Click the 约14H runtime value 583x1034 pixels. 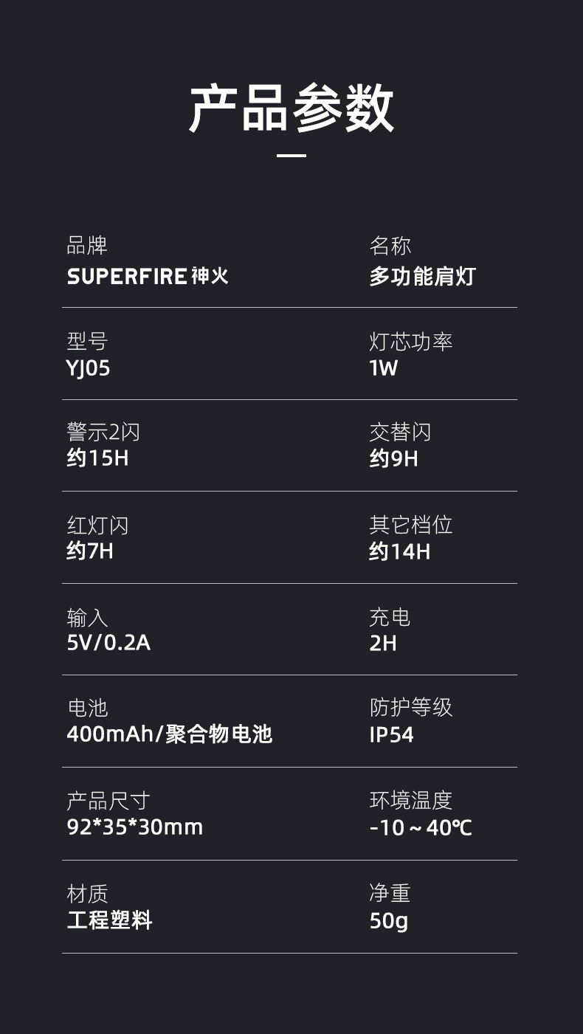(399, 551)
